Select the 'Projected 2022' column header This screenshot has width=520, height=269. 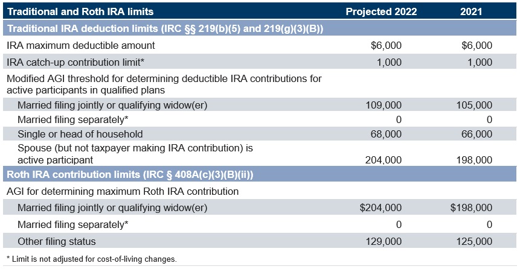click(381, 11)
